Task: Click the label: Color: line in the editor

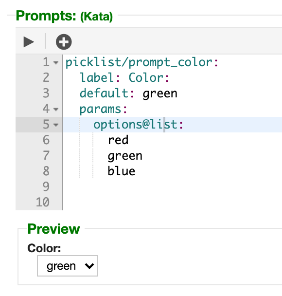Action: [124, 78]
